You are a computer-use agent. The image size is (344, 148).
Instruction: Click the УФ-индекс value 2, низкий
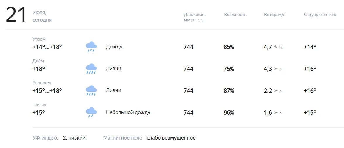point(74,138)
